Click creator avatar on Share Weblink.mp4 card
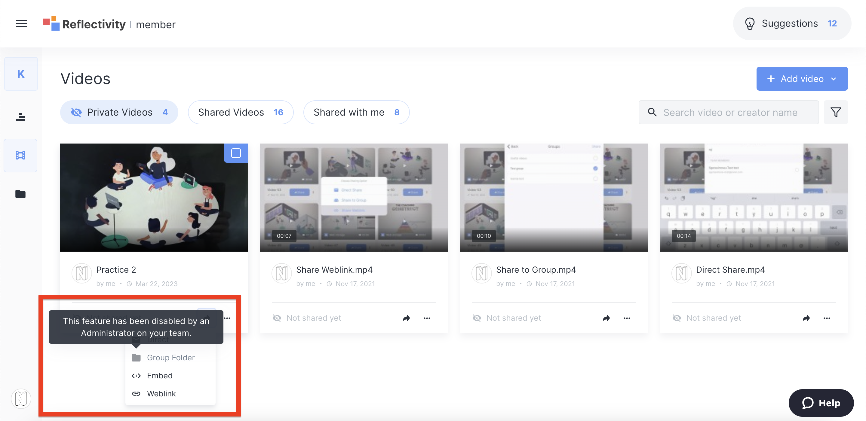 point(282,273)
